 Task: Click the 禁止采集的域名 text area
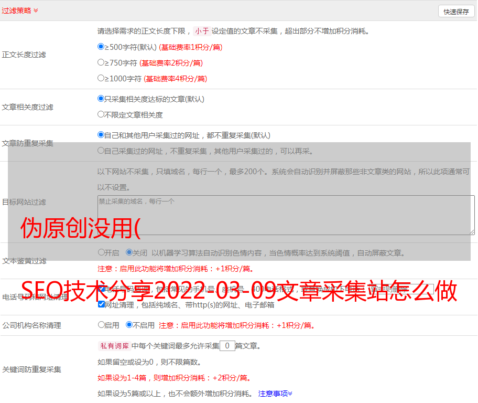click(286, 215)
